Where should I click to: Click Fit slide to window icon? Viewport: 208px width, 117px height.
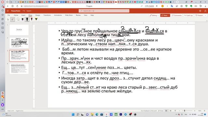point(204,110)
